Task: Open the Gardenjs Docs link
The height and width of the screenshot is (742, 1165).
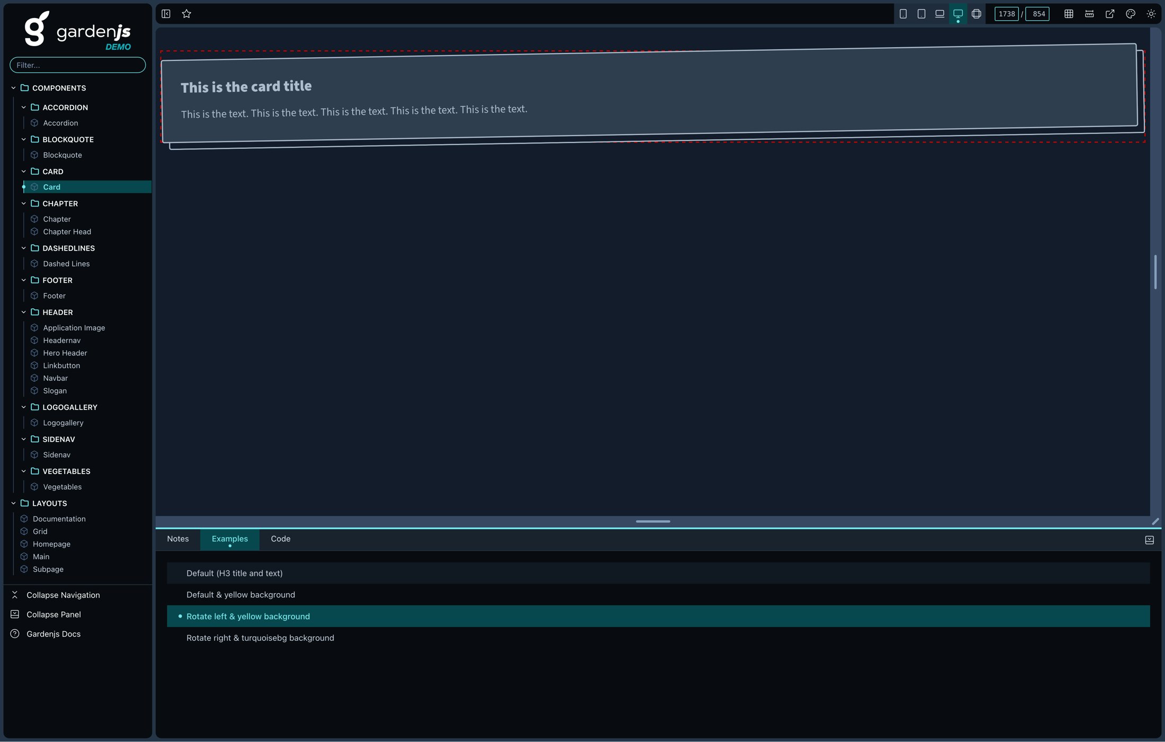Action: click(53, 634)
